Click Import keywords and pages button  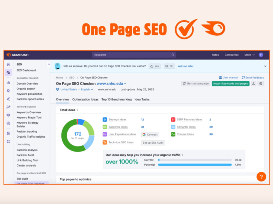tap(230, 84)
